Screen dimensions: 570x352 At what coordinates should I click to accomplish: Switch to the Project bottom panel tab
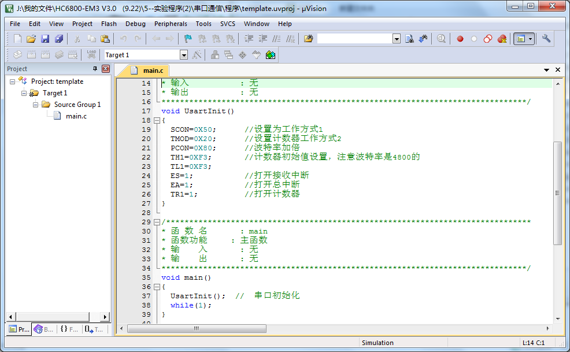coord(19,329)
